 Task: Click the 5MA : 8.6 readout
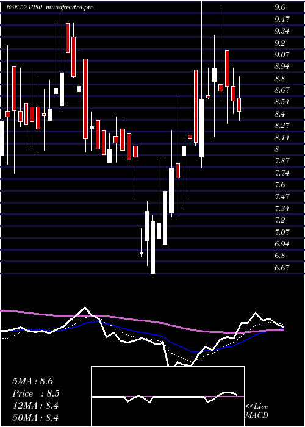32,381
